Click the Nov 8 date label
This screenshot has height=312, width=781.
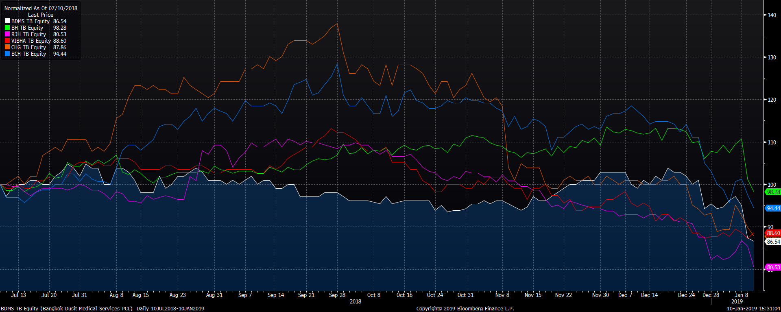[x=502, y=295]
